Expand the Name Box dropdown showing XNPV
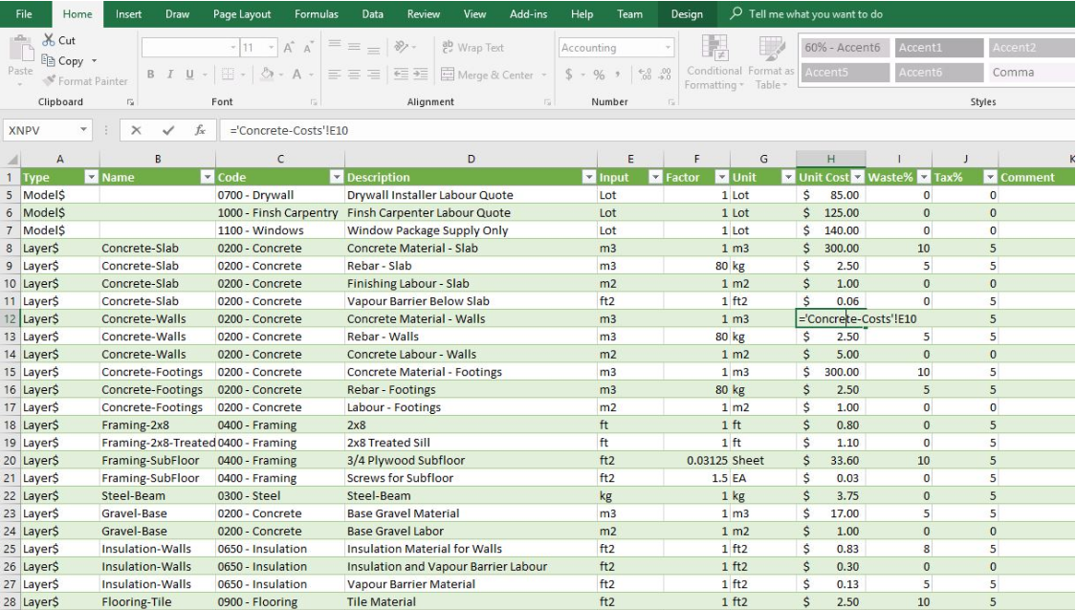This screenshot has width=1076, height=610. [84, 130]
